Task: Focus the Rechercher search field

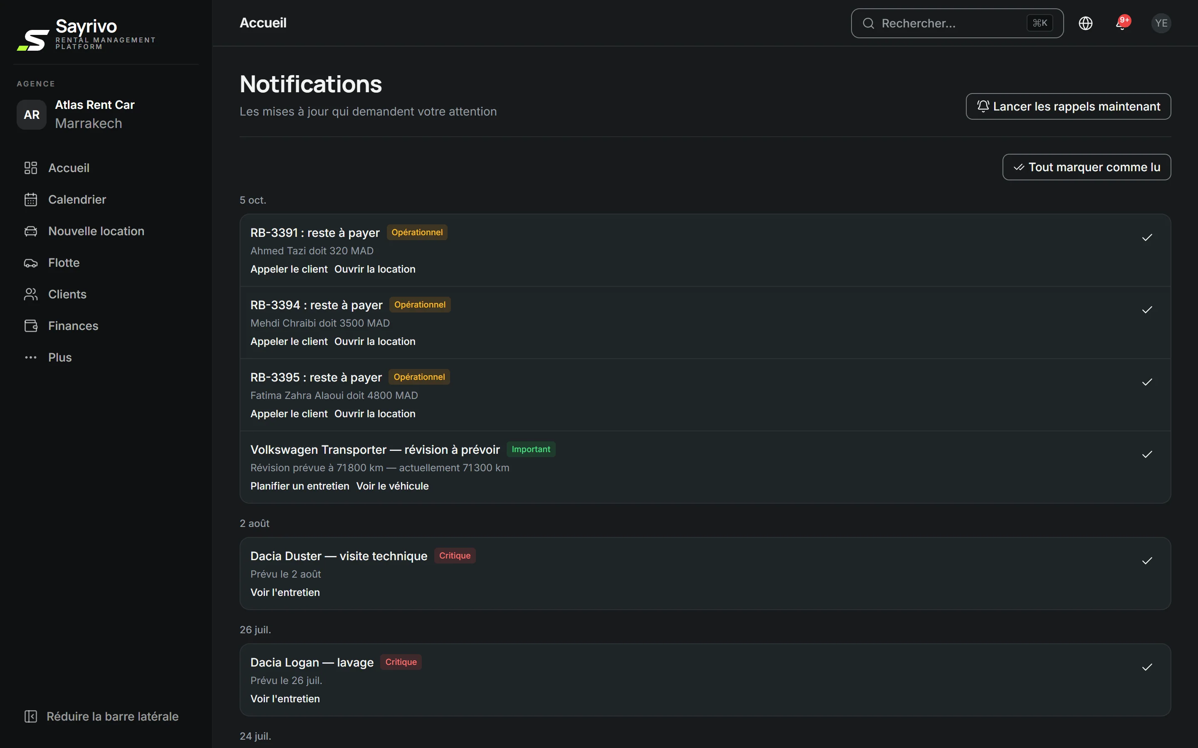Action: coord(957,23)
